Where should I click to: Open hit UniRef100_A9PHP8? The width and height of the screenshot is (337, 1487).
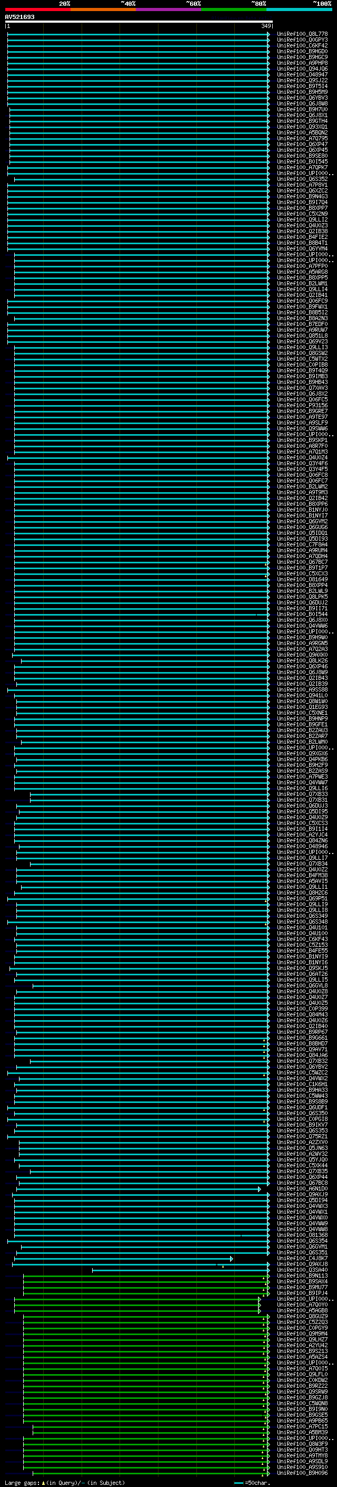(302, 63)
